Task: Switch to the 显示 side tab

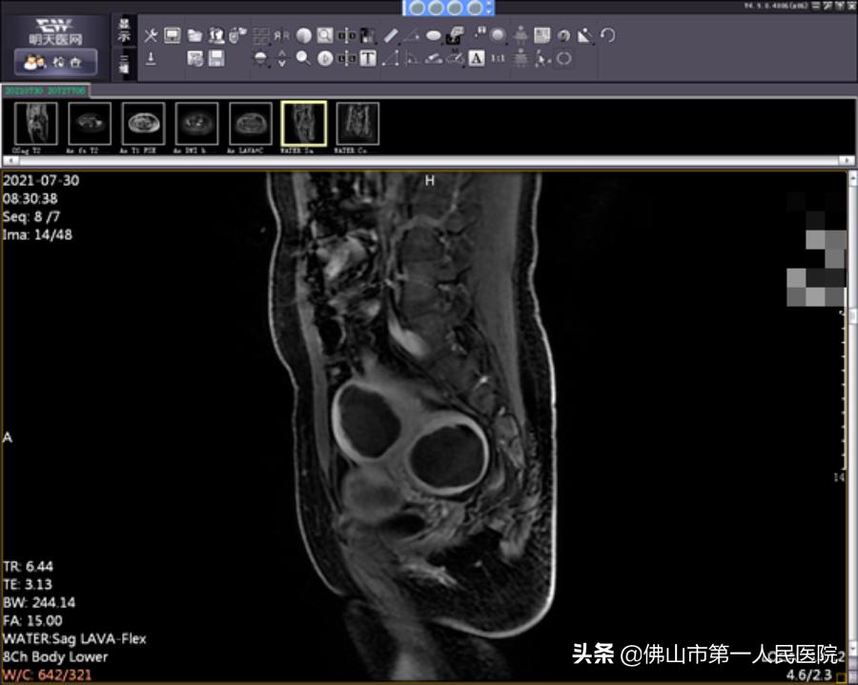Action: tap(125, 30)
